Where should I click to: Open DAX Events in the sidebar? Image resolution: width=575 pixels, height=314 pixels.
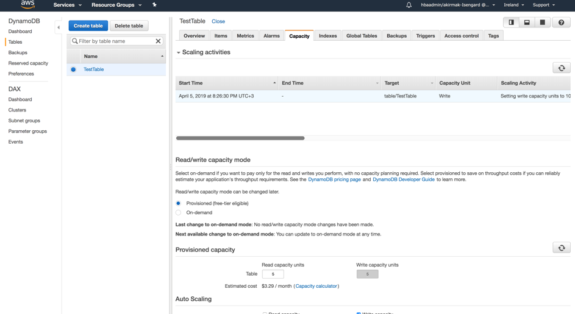(x=15, y=142)
